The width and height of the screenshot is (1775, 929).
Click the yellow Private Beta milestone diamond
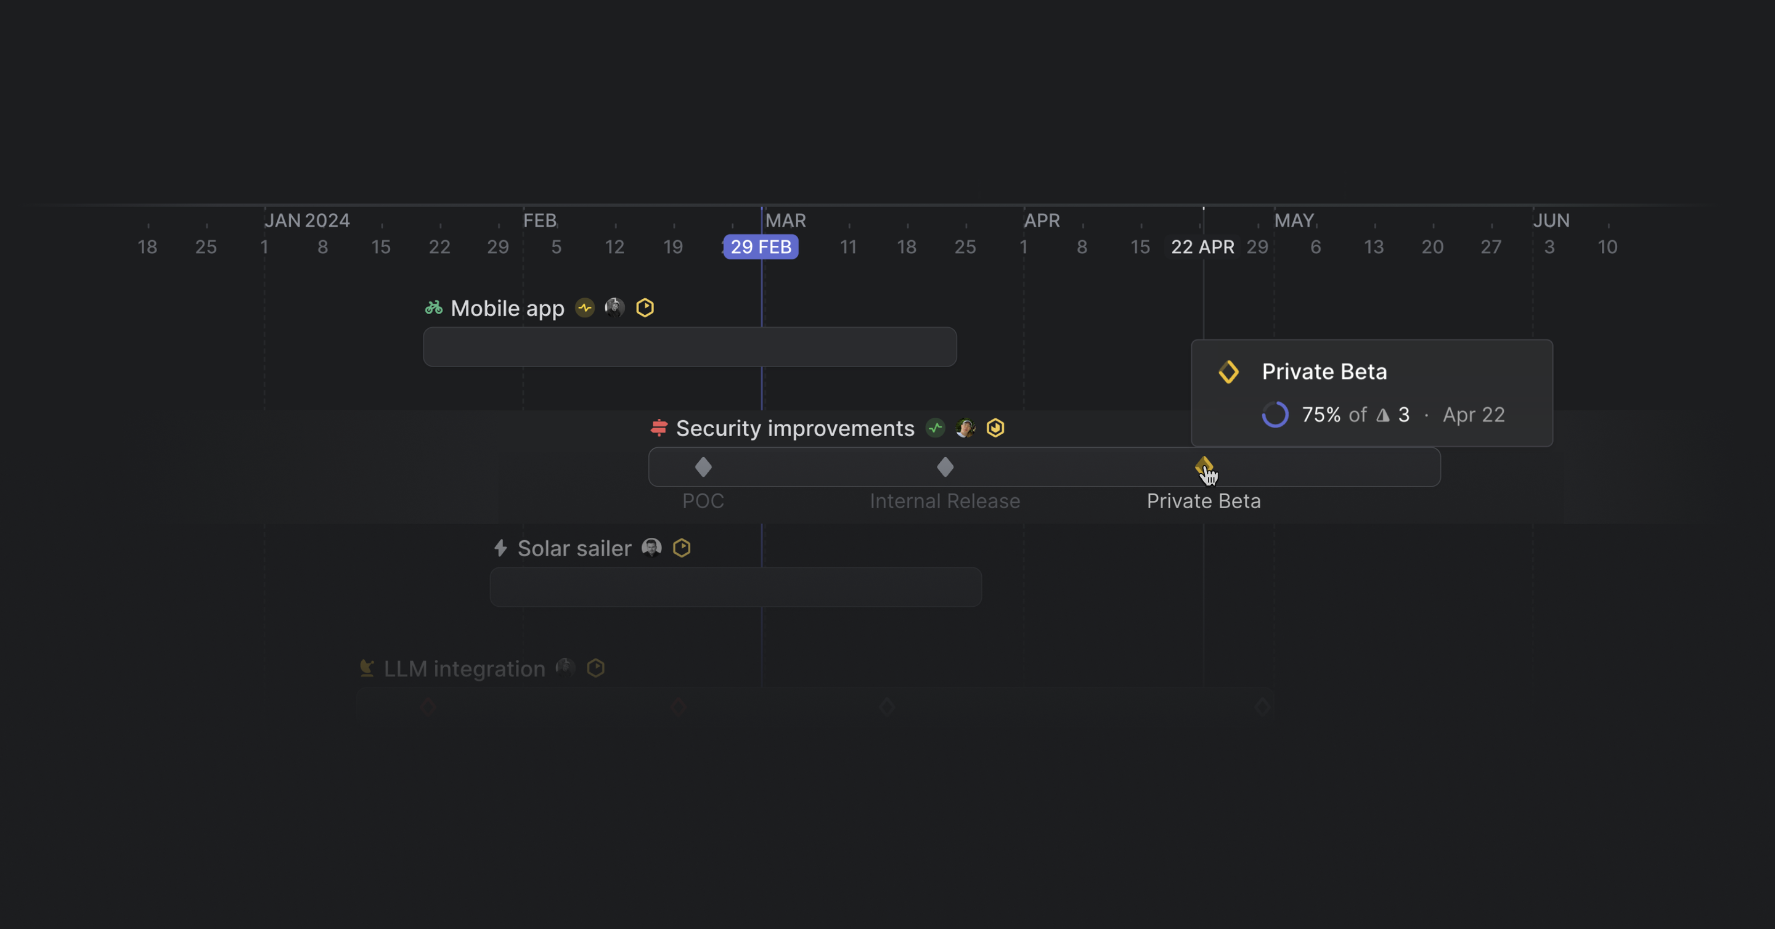point(1204,467)
